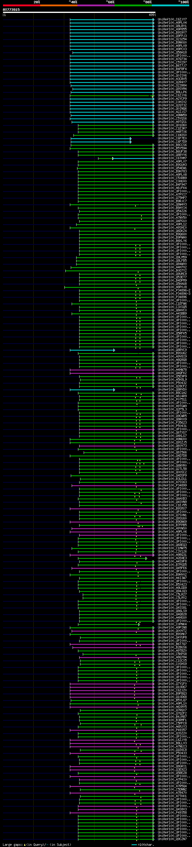Open hit UniRef100_B6T7J7

172,66
